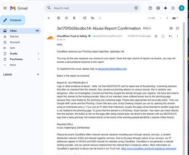Click the Search mail field

[93, 8]
